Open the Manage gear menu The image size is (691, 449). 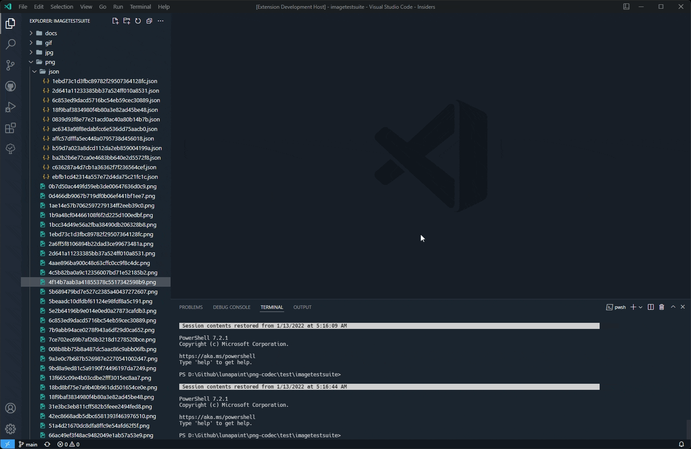point(10,429)
